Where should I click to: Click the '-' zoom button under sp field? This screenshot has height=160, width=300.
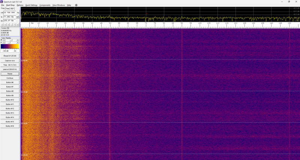[11, 25]
